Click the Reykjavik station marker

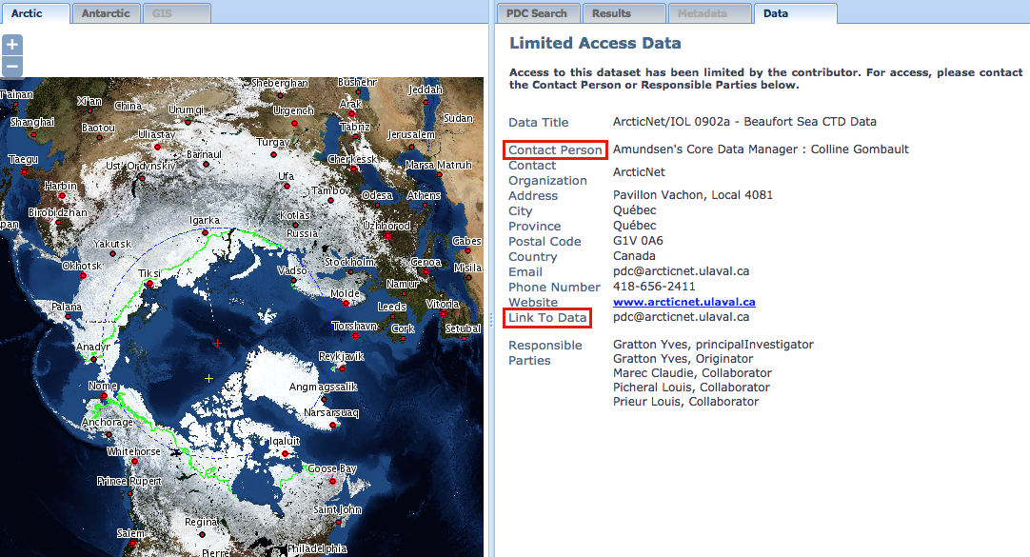tap(342, 368)
